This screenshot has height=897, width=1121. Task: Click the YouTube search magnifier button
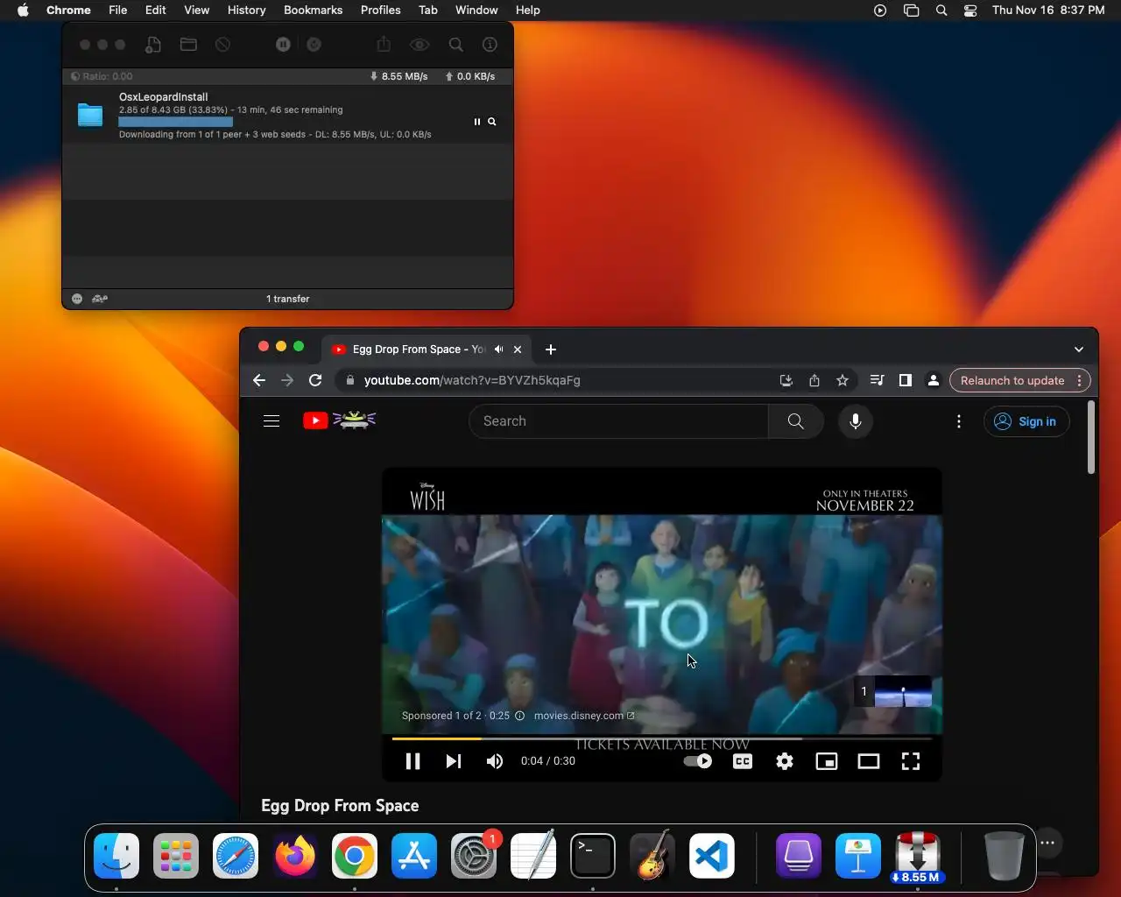click(795, 420)
